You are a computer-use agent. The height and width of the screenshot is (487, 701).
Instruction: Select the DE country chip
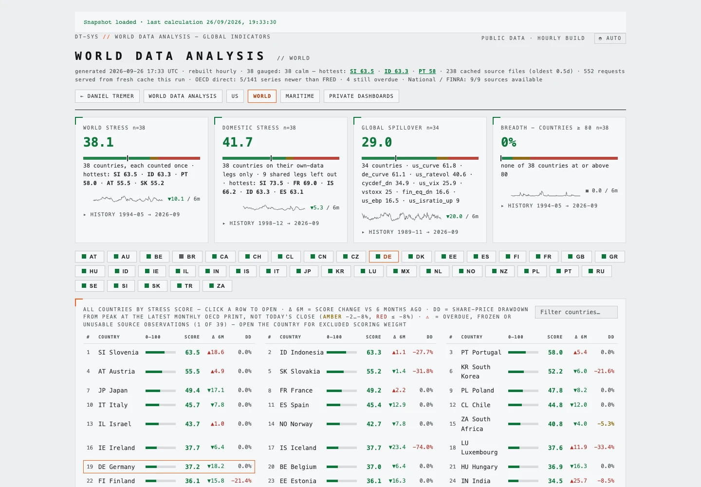point(384,257)
